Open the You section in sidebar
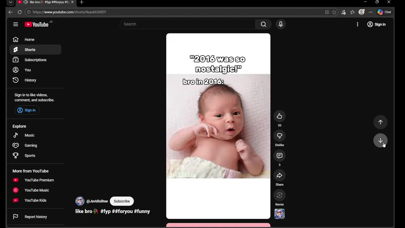The width and height of the screenshot is (405, 228). pos(35,70)
